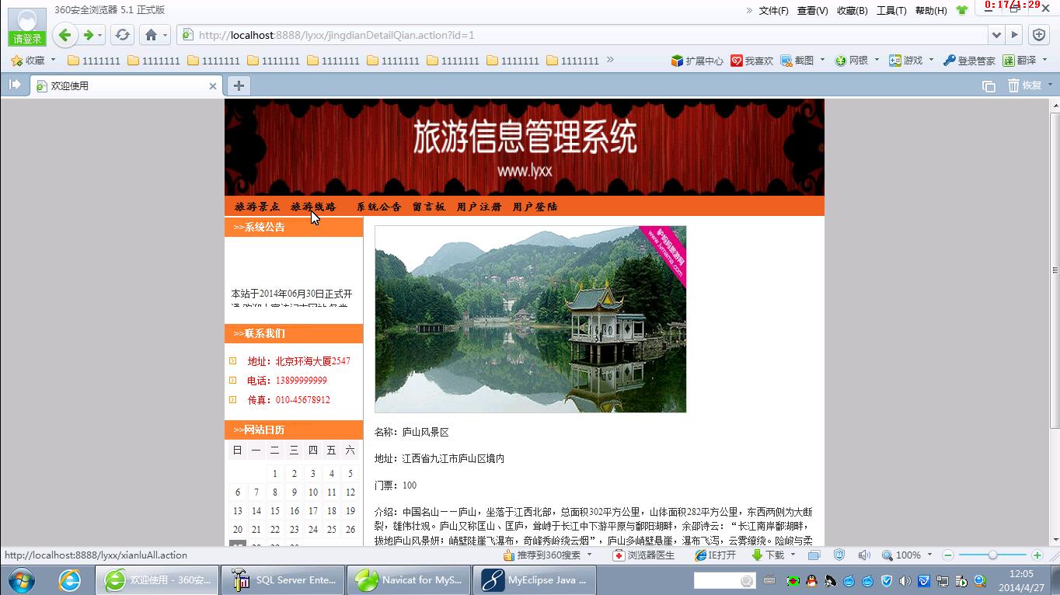The height and width of the screenshot is (595, 1060).
Task: Select the 欢迎使用 browser tab
Action: pos(127,86)
